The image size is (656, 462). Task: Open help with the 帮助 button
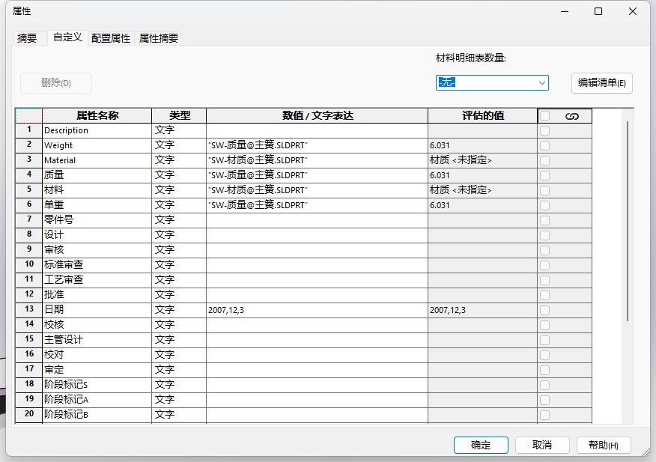pos(603,445)
